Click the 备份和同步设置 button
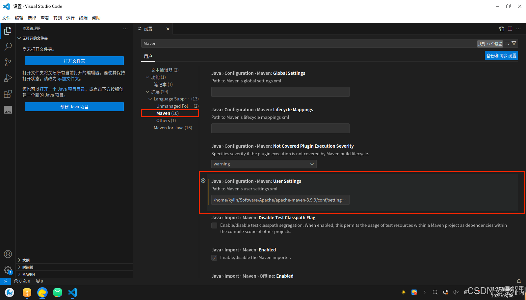Image resolution: width=526 pixels, height=300 pixels. (x=501, y=55)
